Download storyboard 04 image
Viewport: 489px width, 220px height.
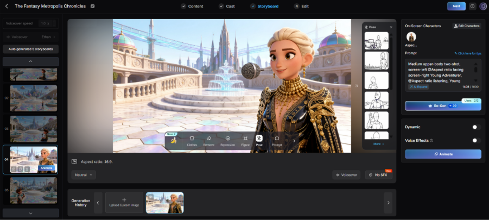pos(27,169)
